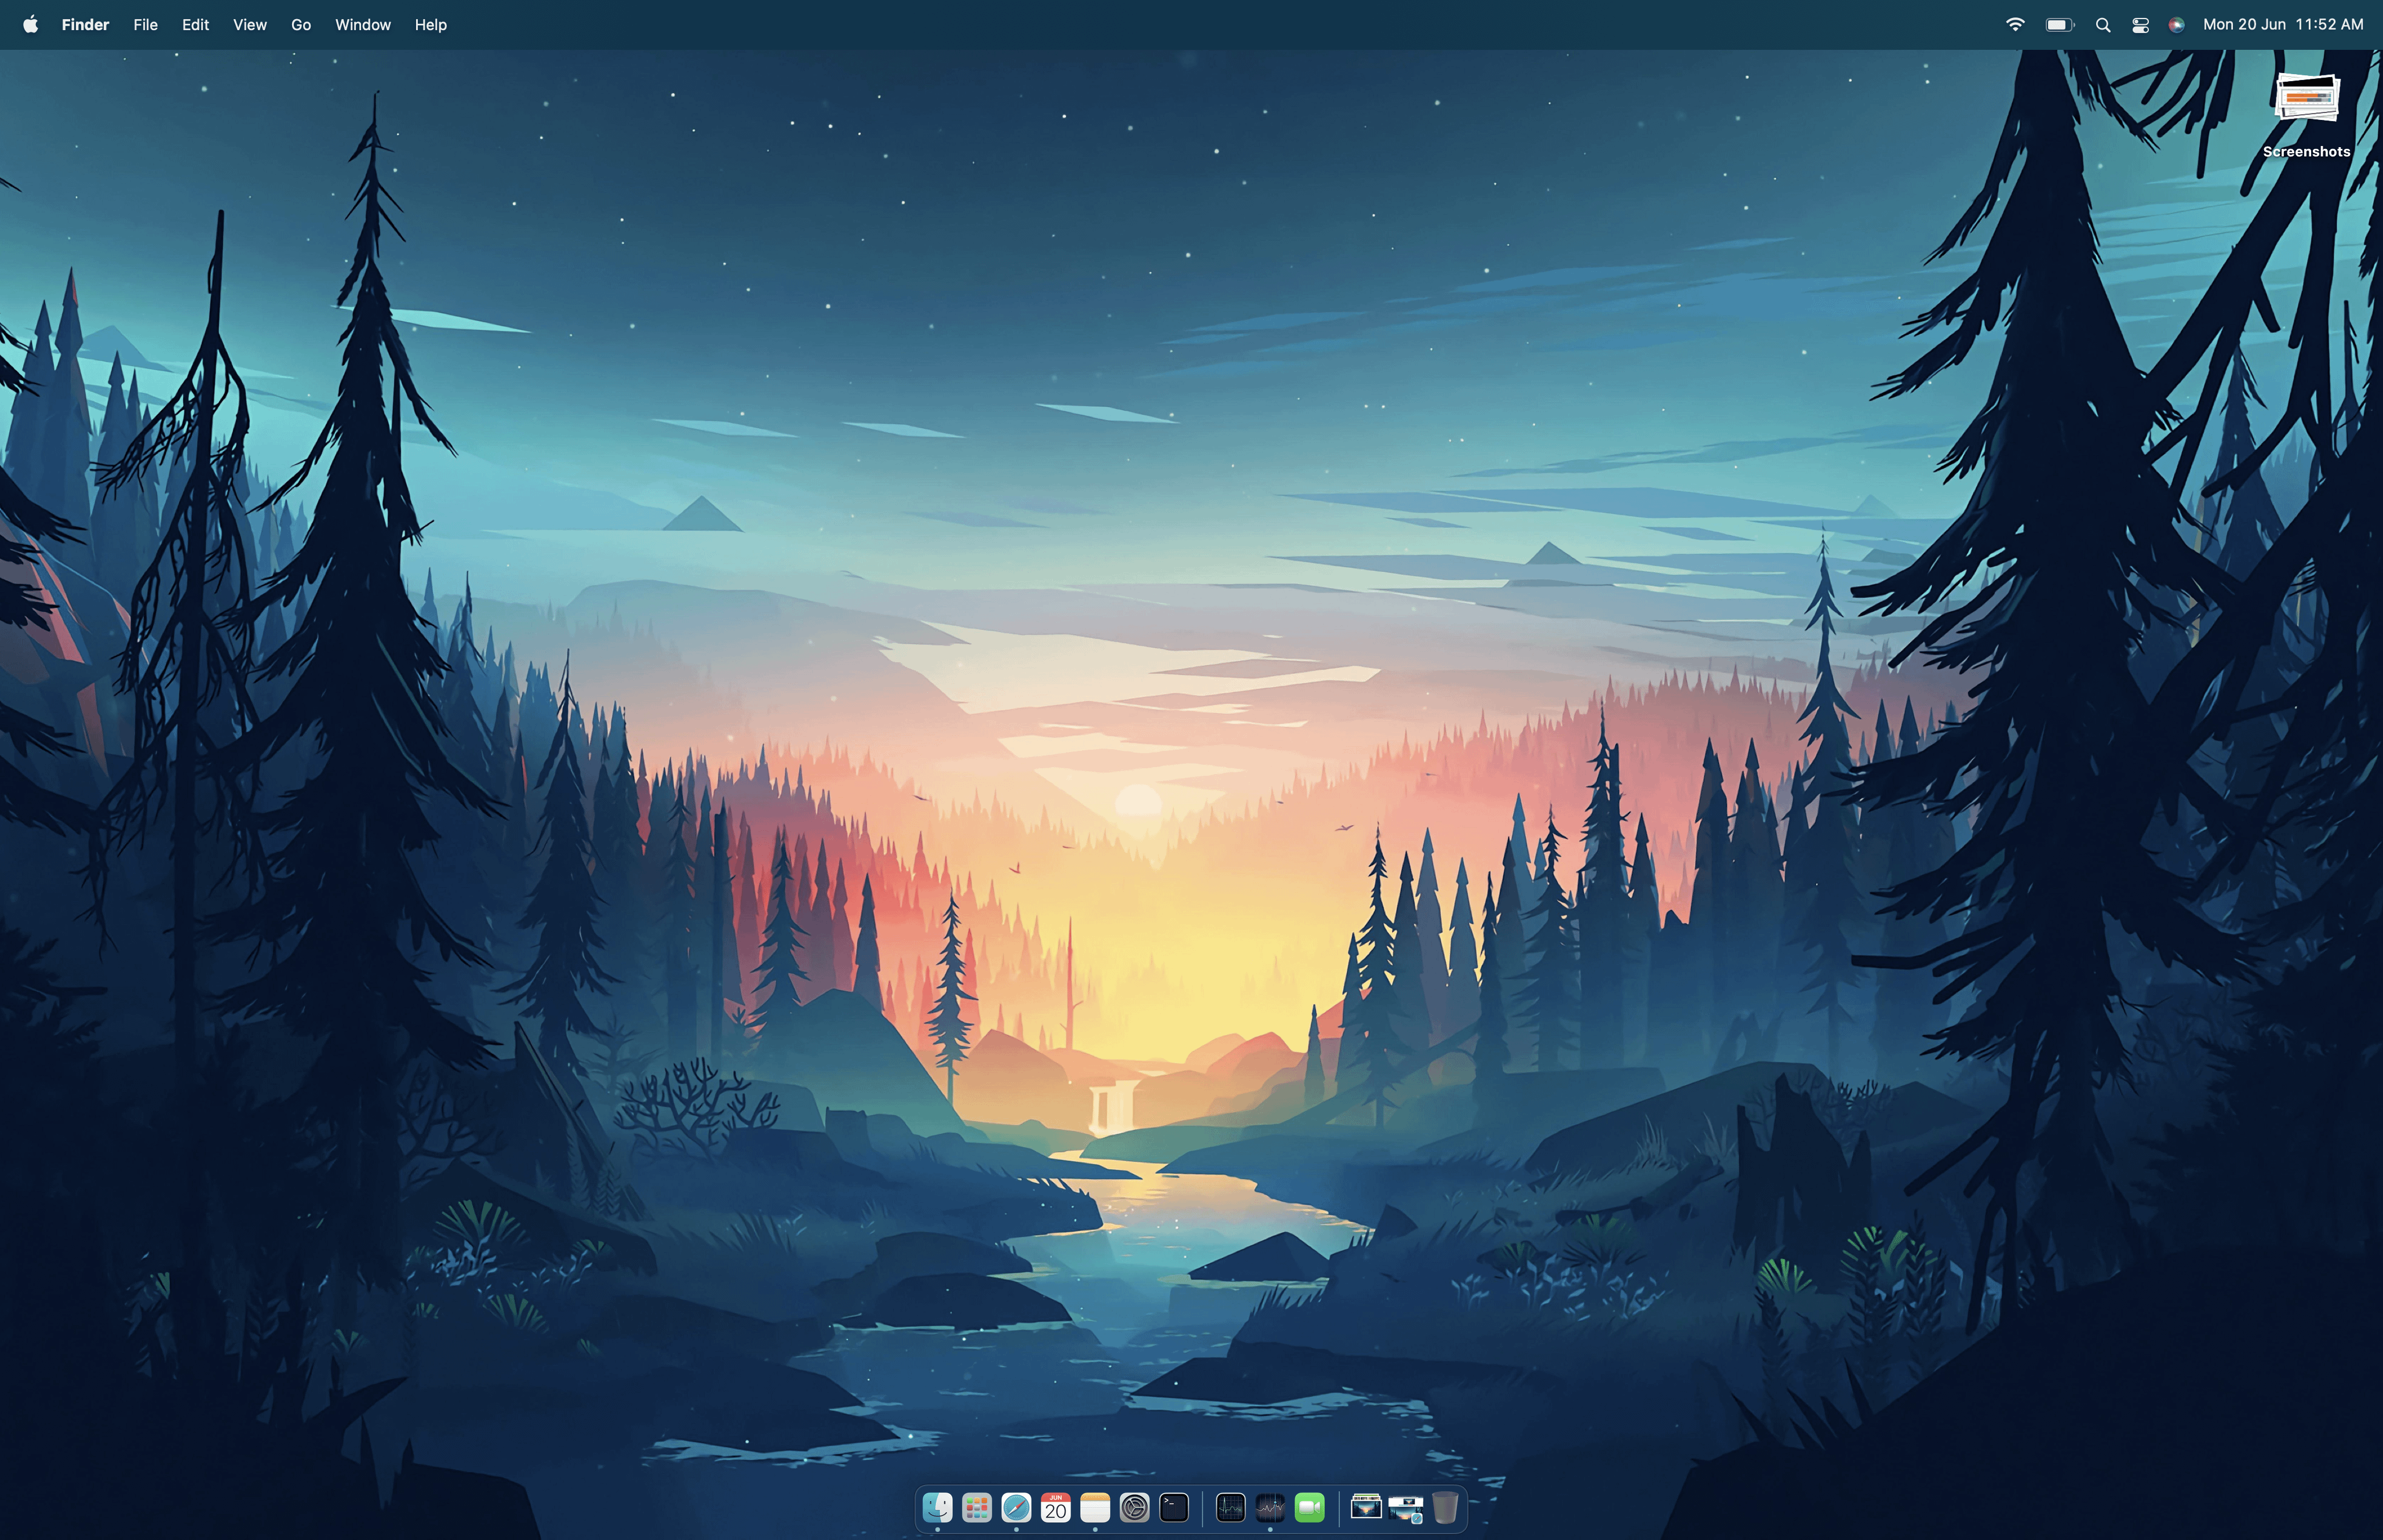
Task: Open Finder from the Dock
Action: [939, 1508]
